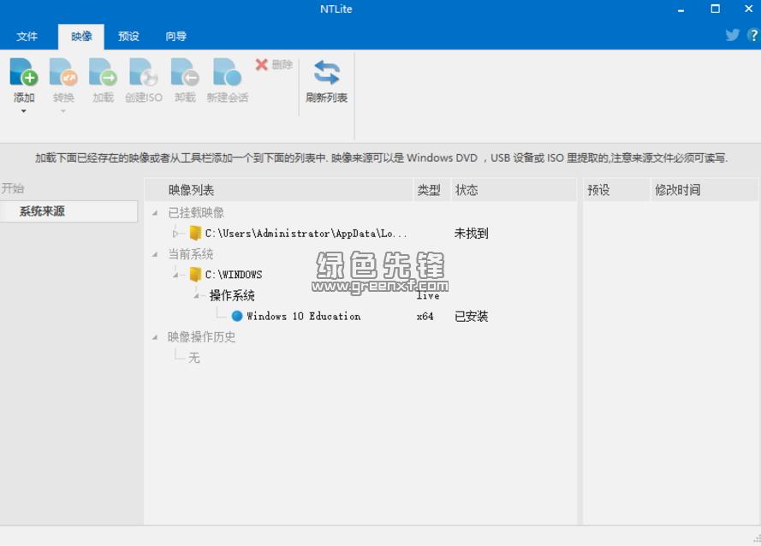This screenshot has width=761, height=546.
Task: Select the Windows 10 Education entry
Action: (303, 317)
